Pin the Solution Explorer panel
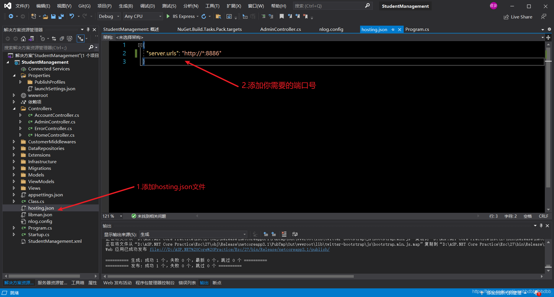 tap(88, 29)
